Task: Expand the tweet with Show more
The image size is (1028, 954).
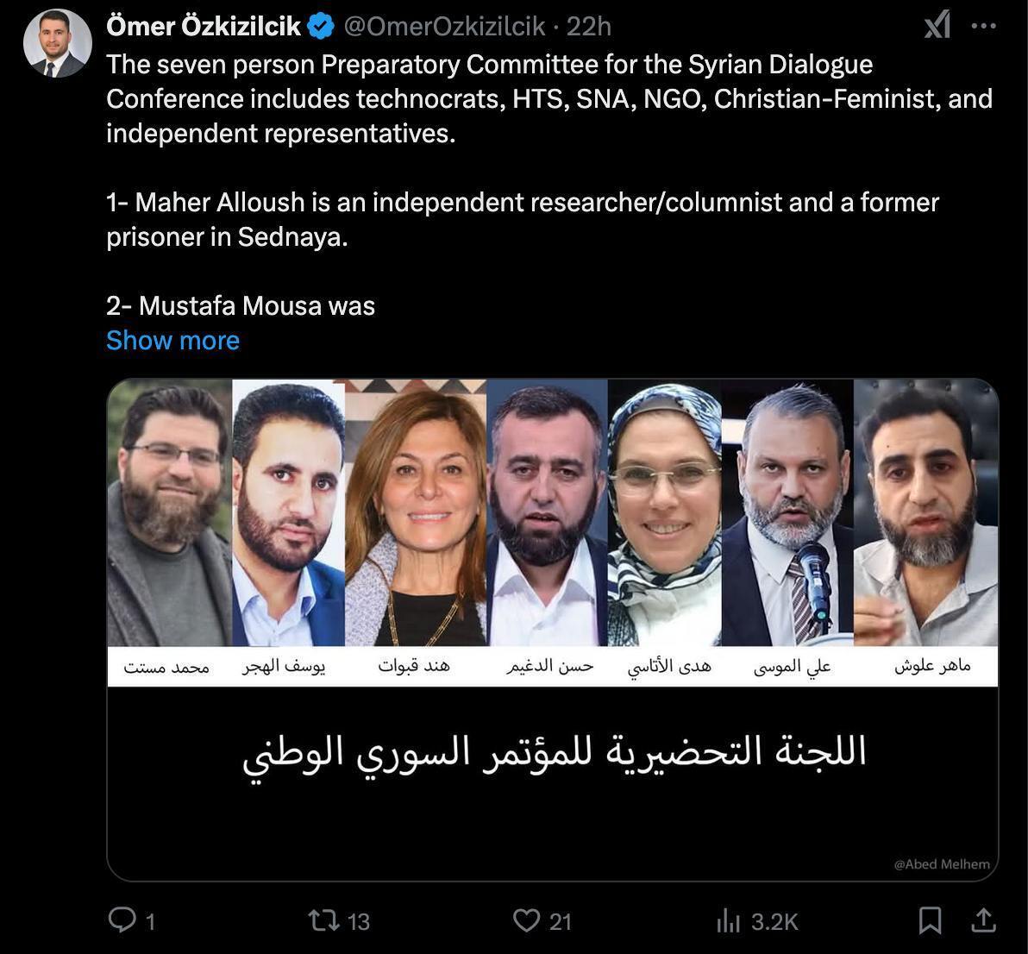Action: (173, 341)
